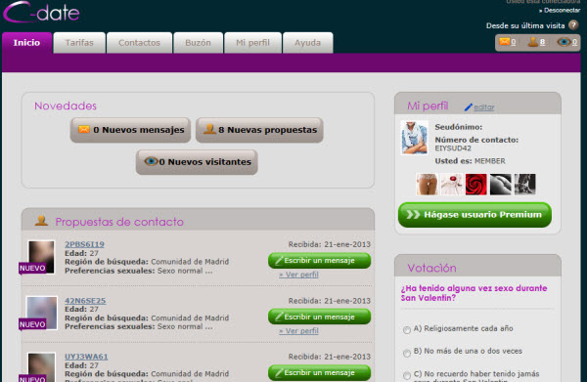Open profile link 2PBS6I19

(84, 244)
